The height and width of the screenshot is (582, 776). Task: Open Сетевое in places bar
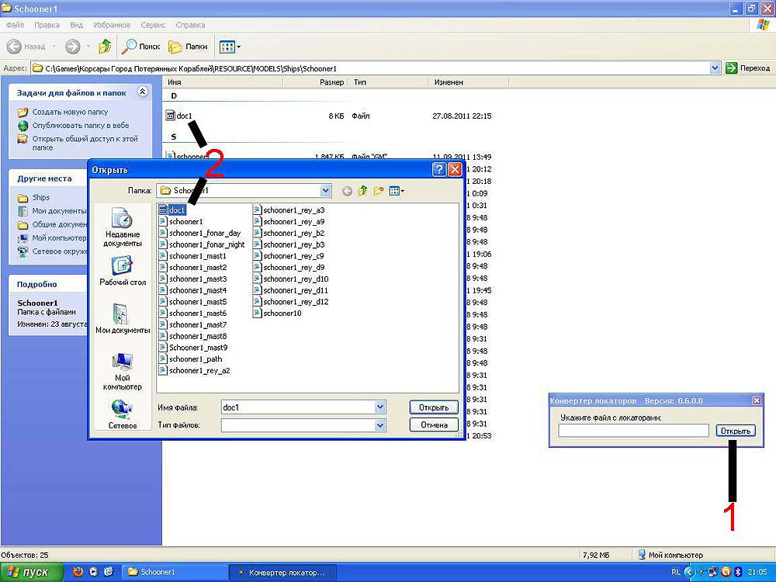click(123, 414)
